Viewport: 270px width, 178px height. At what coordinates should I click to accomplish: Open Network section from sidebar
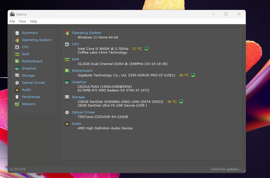[x=29, y=104]
